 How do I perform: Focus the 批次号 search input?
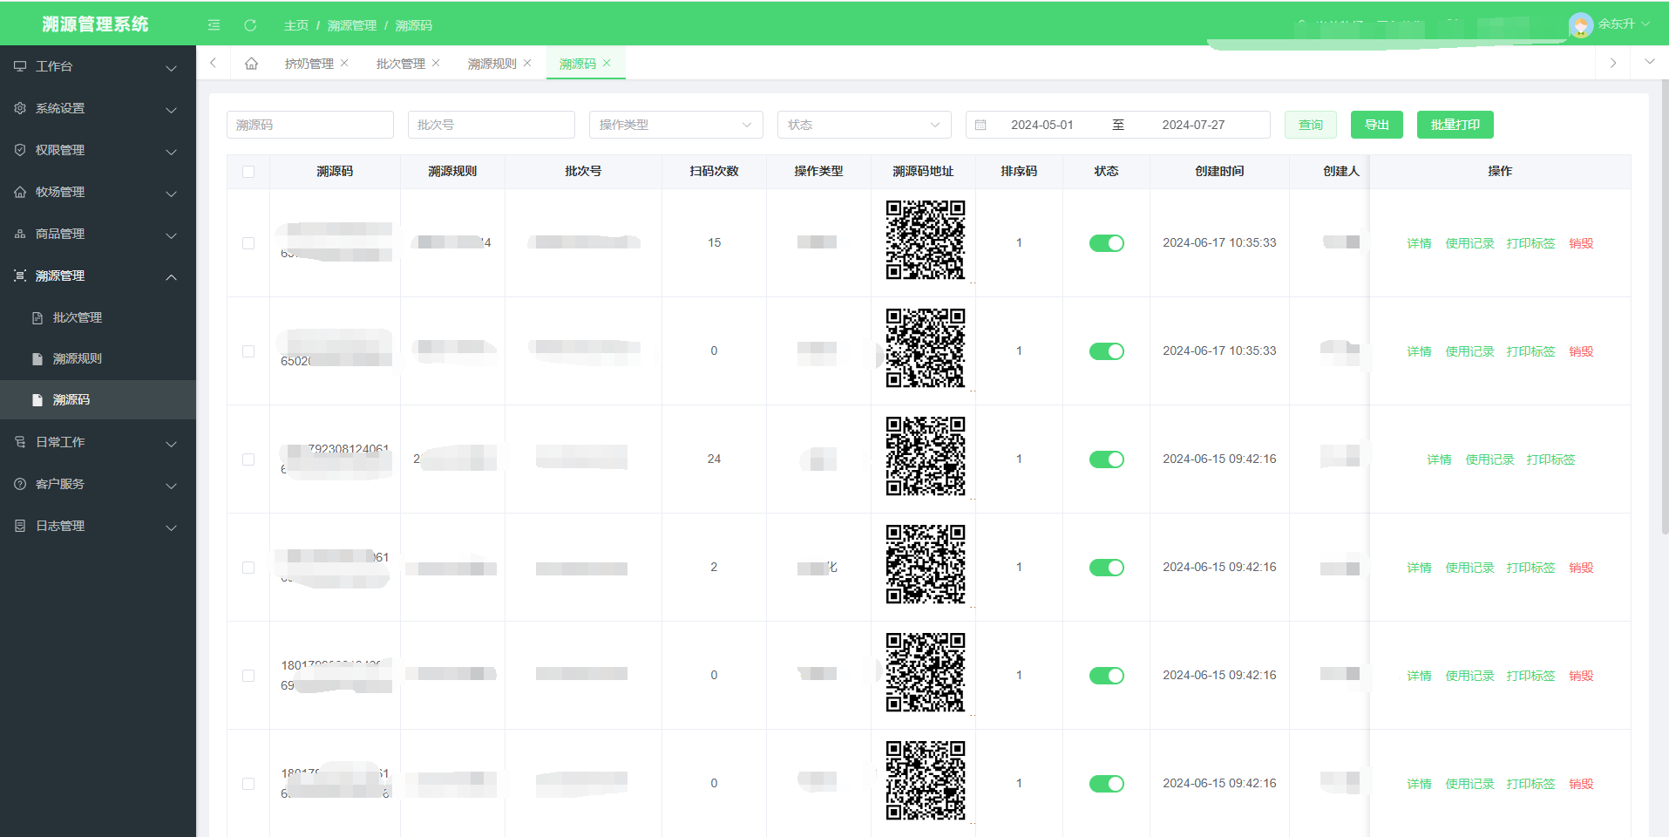click(x=492, y=125)
